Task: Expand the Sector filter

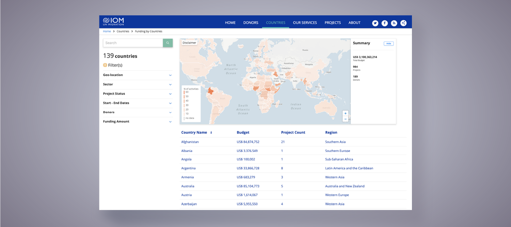Action: point(138,84)
